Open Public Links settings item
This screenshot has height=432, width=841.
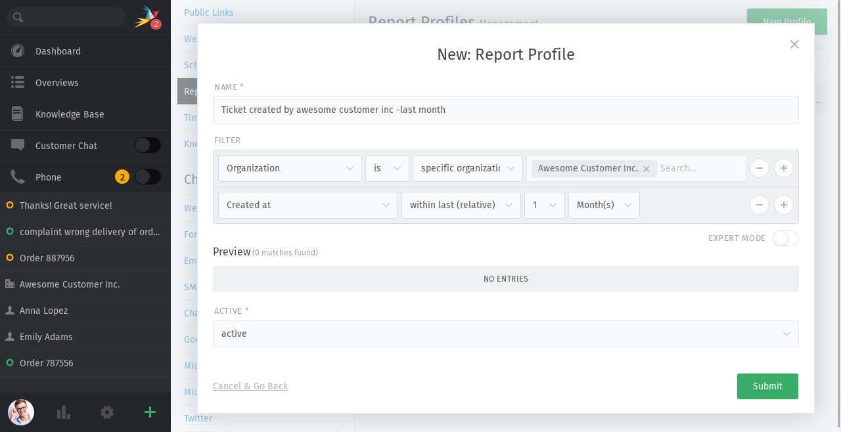208,12
